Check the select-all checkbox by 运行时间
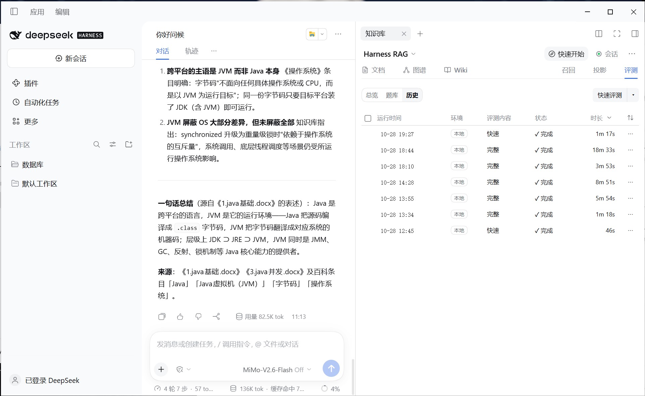 [x=368, y=118]
